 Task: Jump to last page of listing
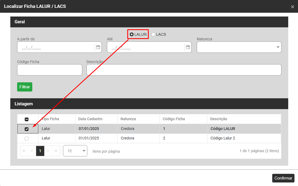click(x=56, y=151)
